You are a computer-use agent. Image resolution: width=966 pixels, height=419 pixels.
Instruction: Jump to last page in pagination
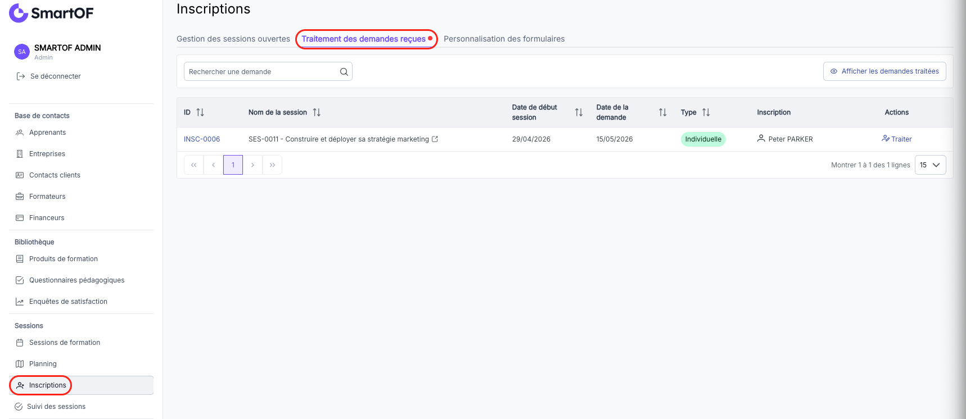point(272,165)
